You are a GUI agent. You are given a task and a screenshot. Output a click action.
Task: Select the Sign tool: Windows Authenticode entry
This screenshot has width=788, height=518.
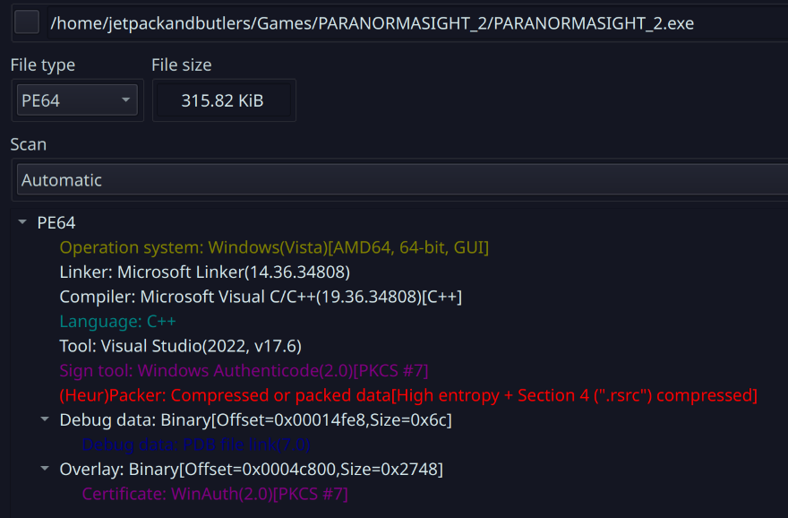pos(244,370)
